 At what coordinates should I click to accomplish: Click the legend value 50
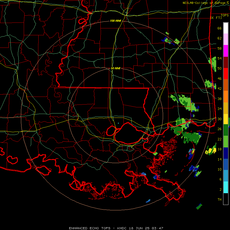[x=220, y=68]
